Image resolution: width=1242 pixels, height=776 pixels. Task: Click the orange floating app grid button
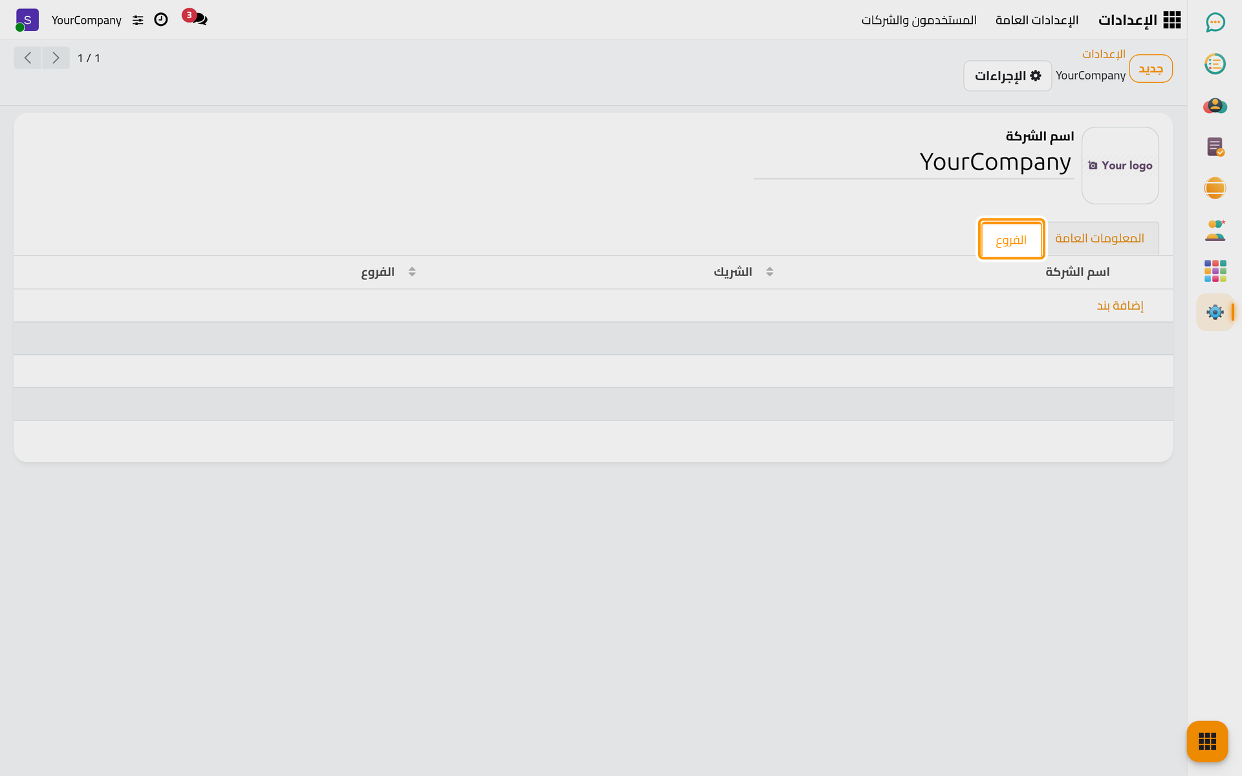pos(1207,741)
